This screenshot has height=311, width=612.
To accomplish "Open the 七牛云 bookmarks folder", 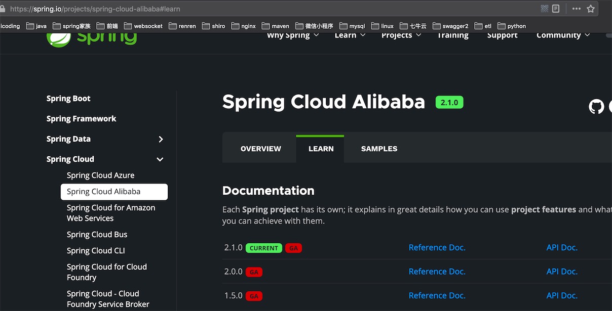I will pos(413,26).
